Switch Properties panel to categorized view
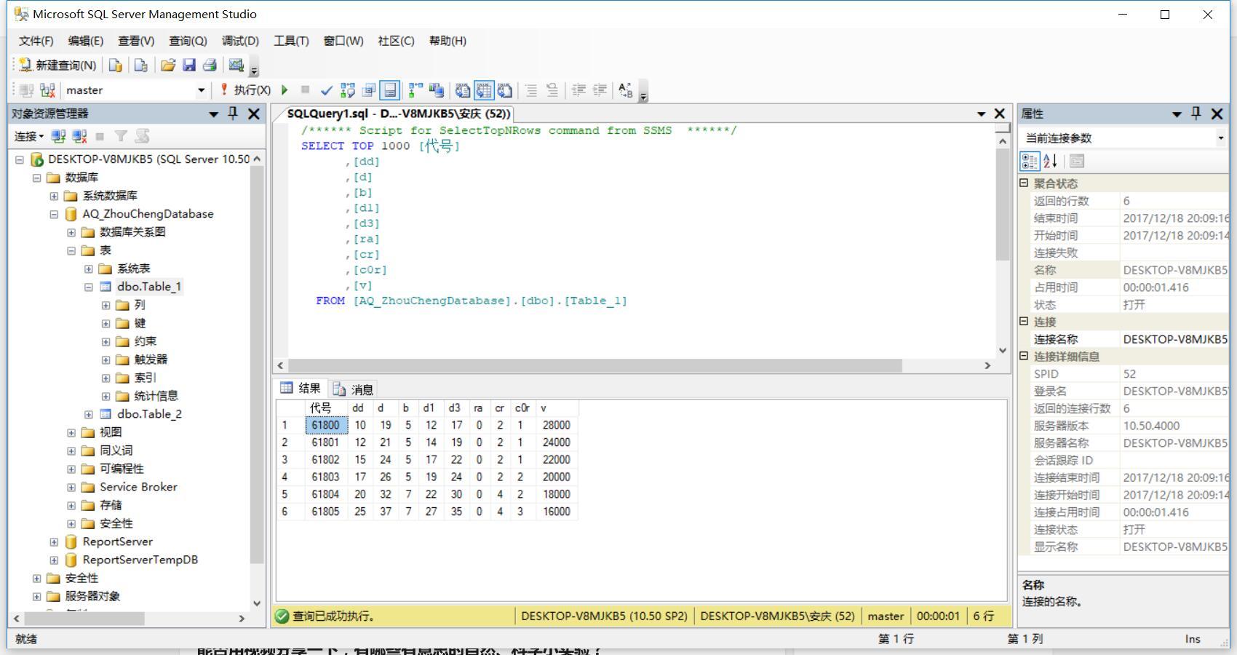The image size is (1237, 655). click(x=1030, y=162)
